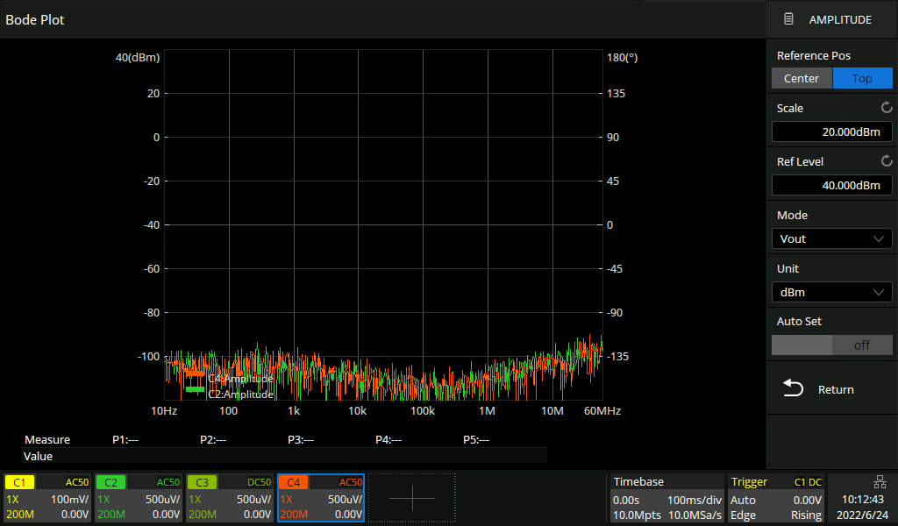This screenshot has height=526, width=898.
Task: Select the C2:Amplitude green legend marker
Action: (x=196, y=390)
